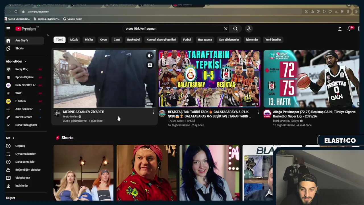Select the Tümü filter chip
Image resolution: width=364 pixels, height=205 pixels.
pos(59,40)
